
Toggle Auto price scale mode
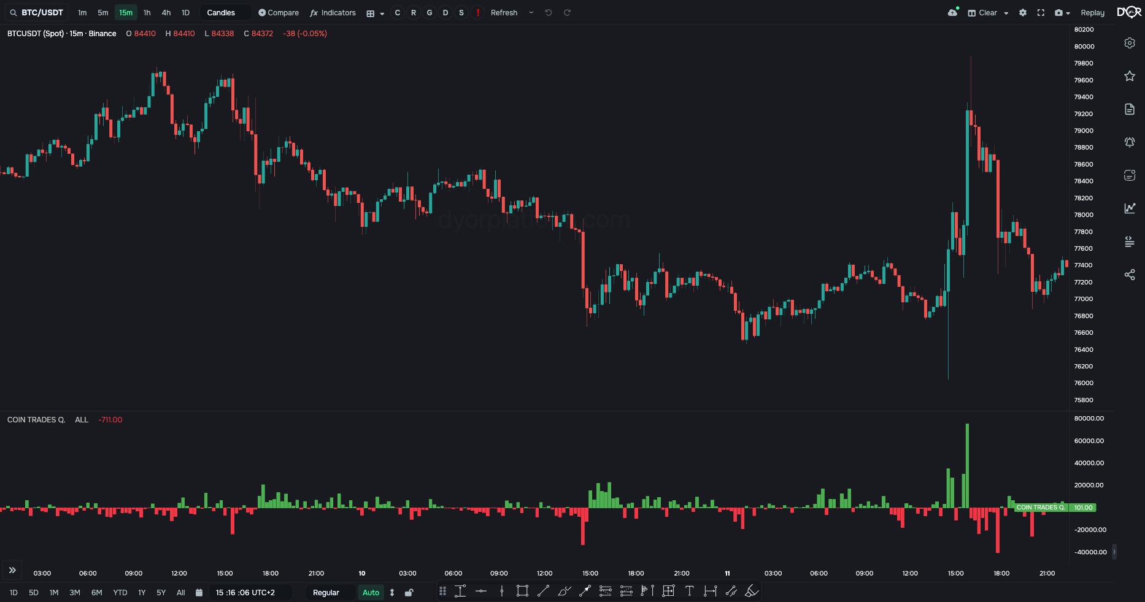coord(371,593)
